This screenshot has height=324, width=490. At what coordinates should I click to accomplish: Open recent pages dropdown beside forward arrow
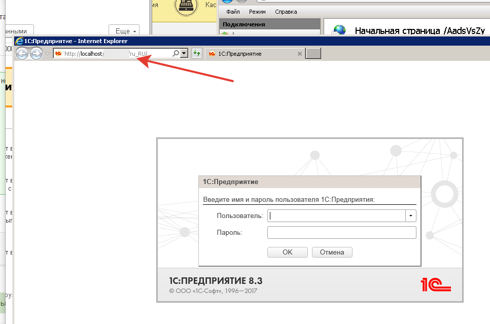47,54
